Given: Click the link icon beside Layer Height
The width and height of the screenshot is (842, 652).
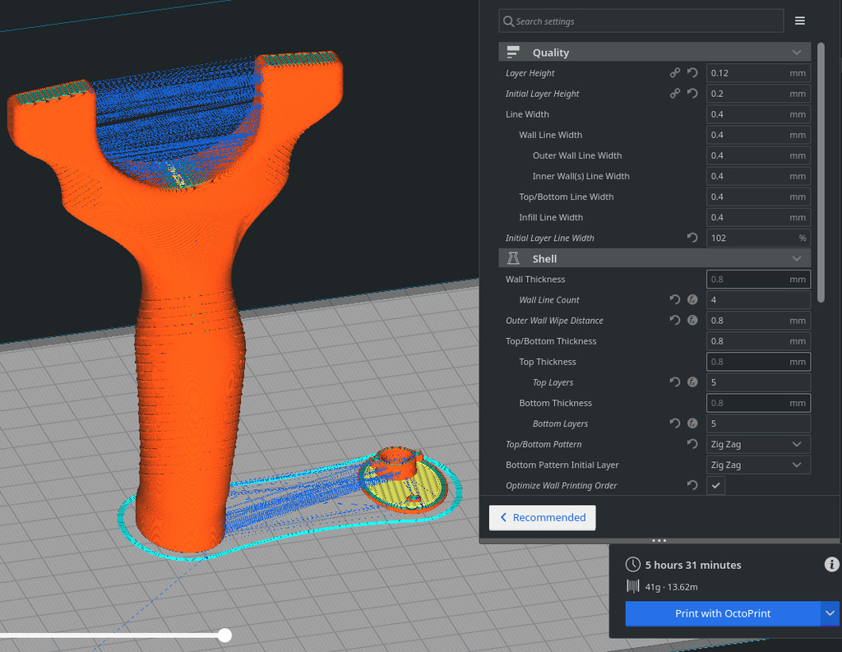Looking at the screenshot, I should click(675, 73).
